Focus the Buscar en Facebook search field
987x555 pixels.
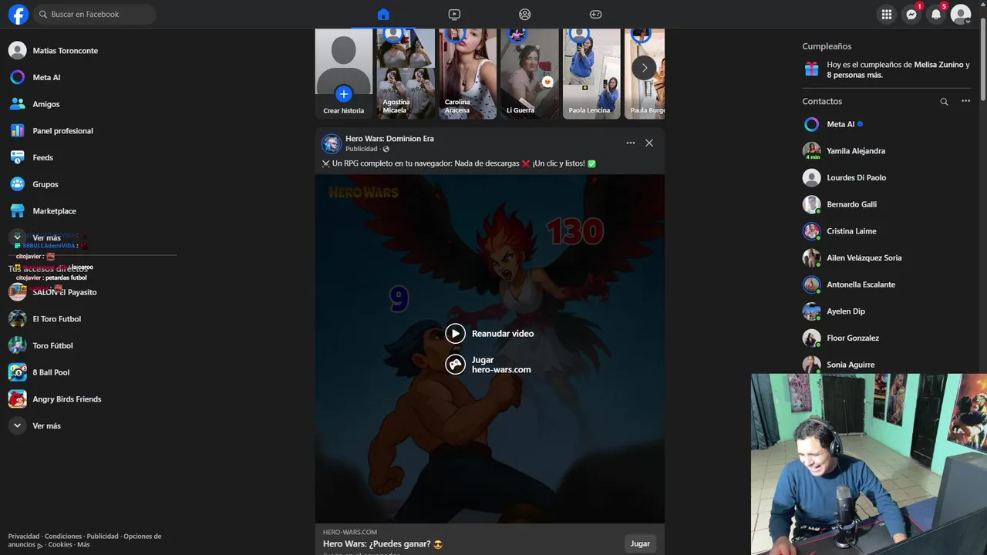coord(95,14)
